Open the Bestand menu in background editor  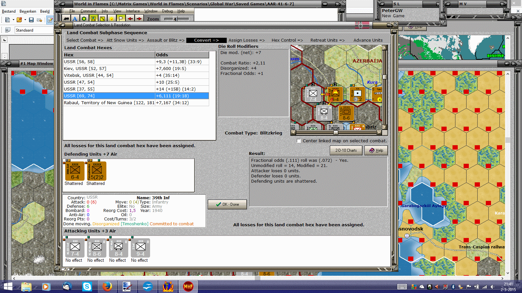pyautogui.click(x=9, y=11)
